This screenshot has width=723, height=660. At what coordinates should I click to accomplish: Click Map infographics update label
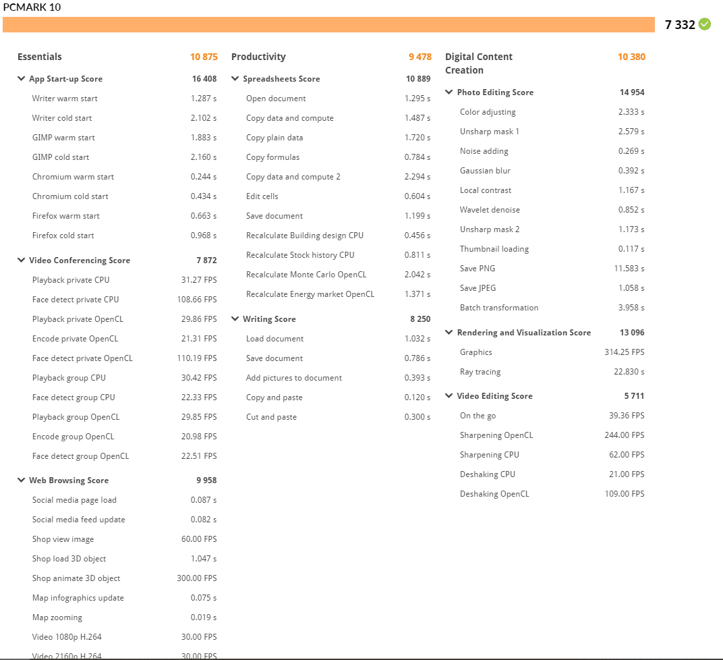tap(78, 598)
